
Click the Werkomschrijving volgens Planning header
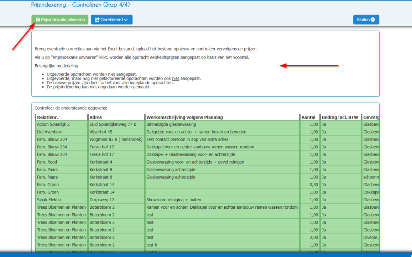point(222,117)
